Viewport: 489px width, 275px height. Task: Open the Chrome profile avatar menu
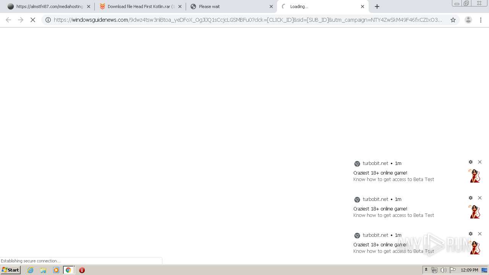click(x=468, y=20)
